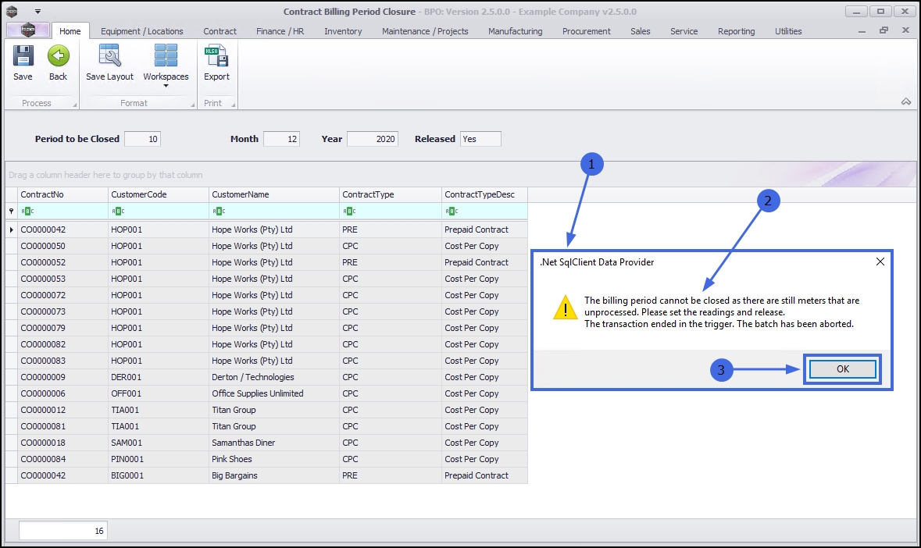Screen dimensions: 921x548
Task: Open the quick access toolbar dropdown arrow
Action: click(x=37, y=11)
